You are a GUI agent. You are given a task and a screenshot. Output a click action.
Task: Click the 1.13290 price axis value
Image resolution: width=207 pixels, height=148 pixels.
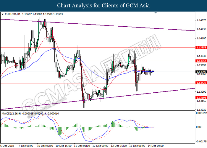click(201, 92)
